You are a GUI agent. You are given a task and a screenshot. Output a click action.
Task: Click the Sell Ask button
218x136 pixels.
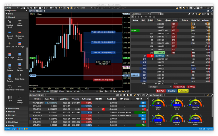point(161,91)
